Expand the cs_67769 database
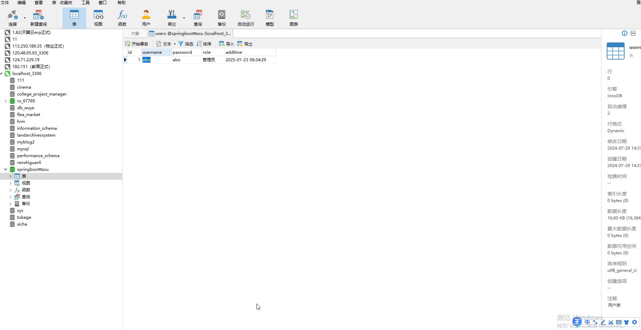Screen dimensions: 641x330 pos(6,101)
